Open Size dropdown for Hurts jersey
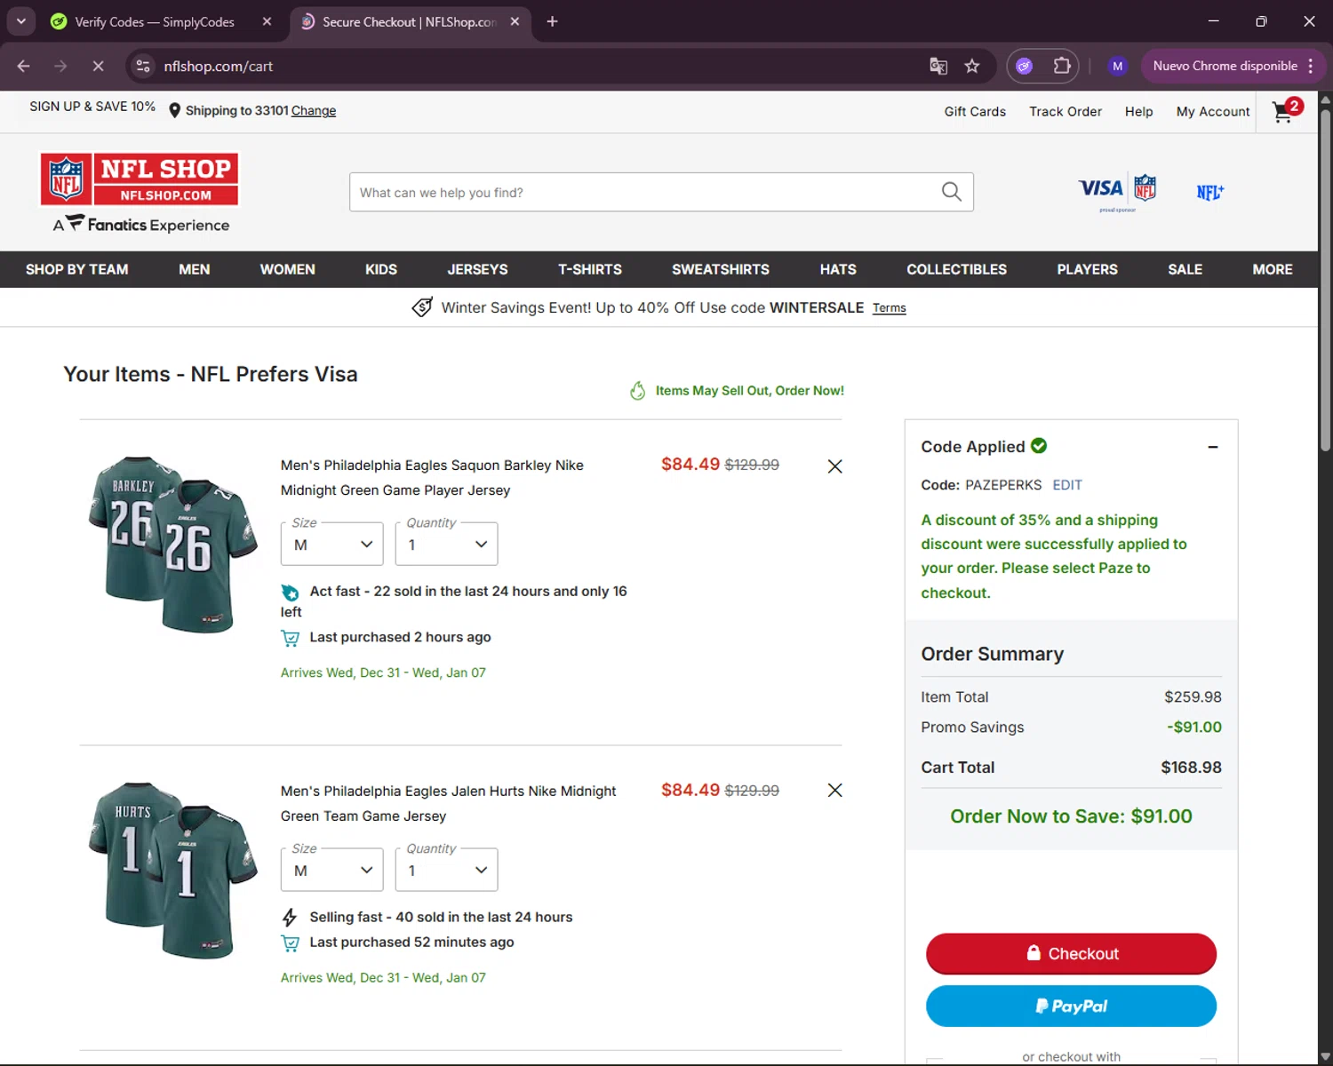 [x=331, y=870]
